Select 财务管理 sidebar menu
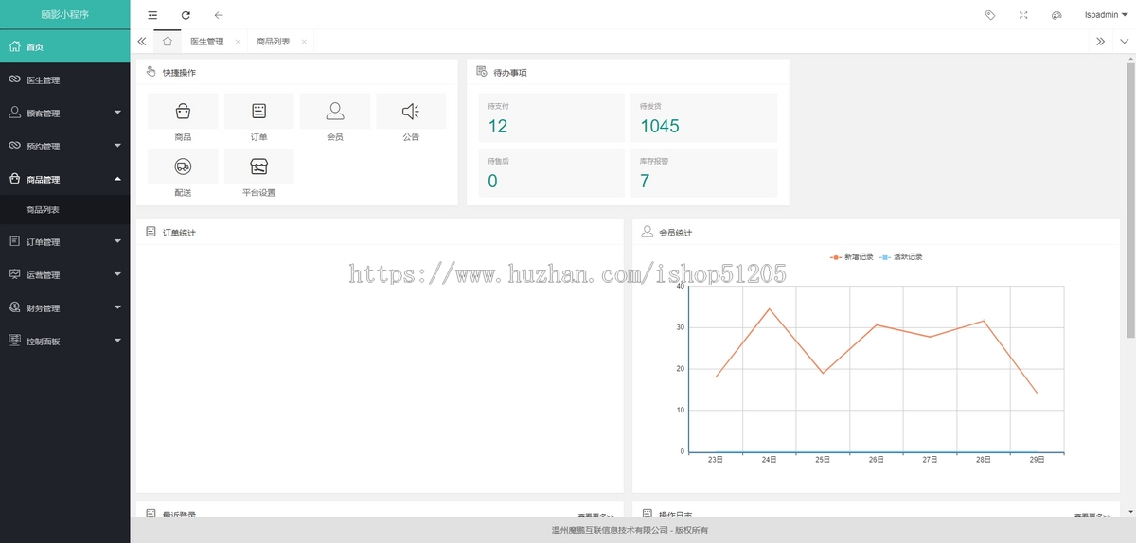This screenshot has height=543, width=1136. (65, 307)
